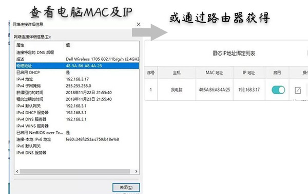This screenshot has height=194, width=308.
Task: Toggle the enable switch for 我电脑
Action: (x=278, y=90)
